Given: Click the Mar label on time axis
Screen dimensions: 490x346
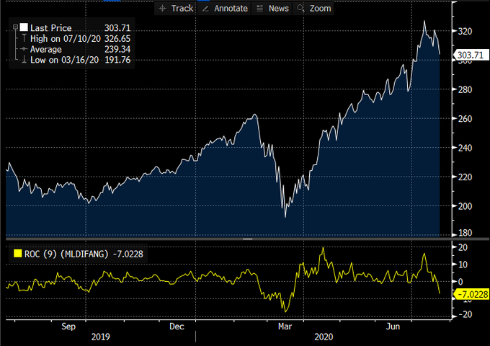Looking at the screenshot, I should click(x=285, y=327).
